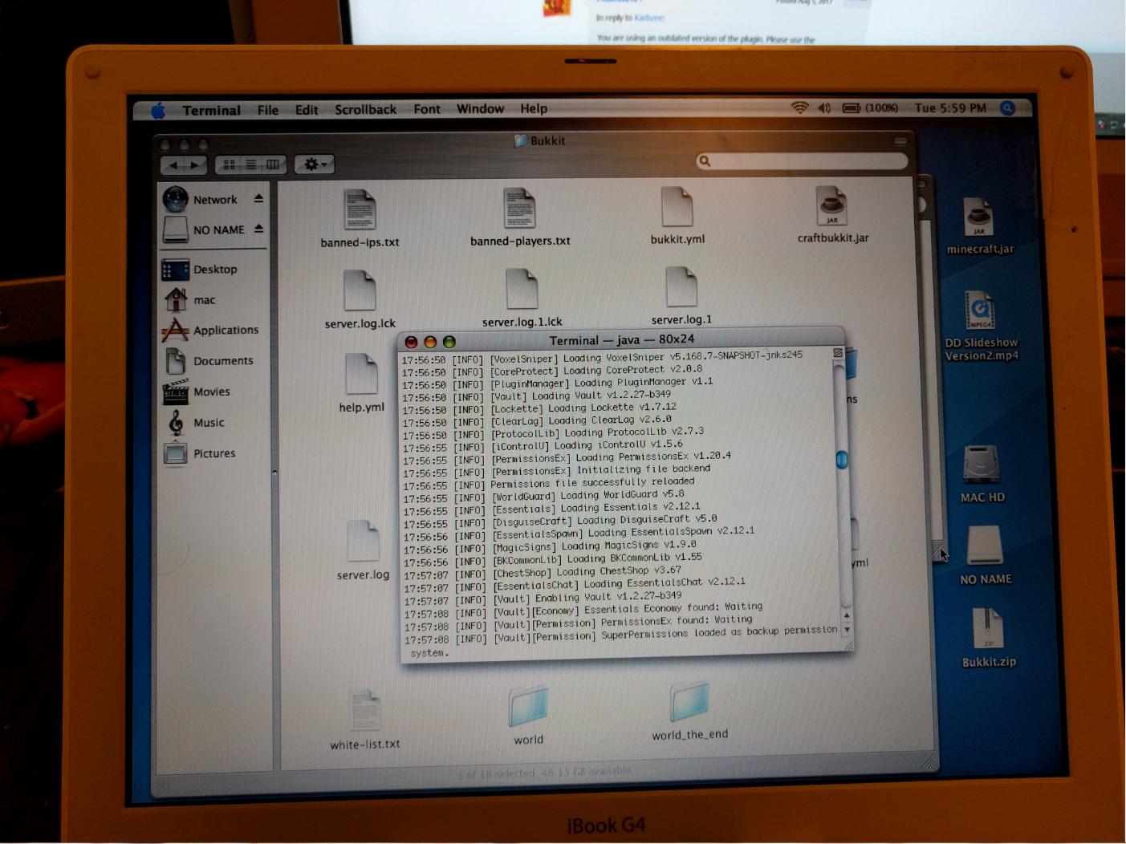Select craftbukkit.jar file

pos(832,214)
